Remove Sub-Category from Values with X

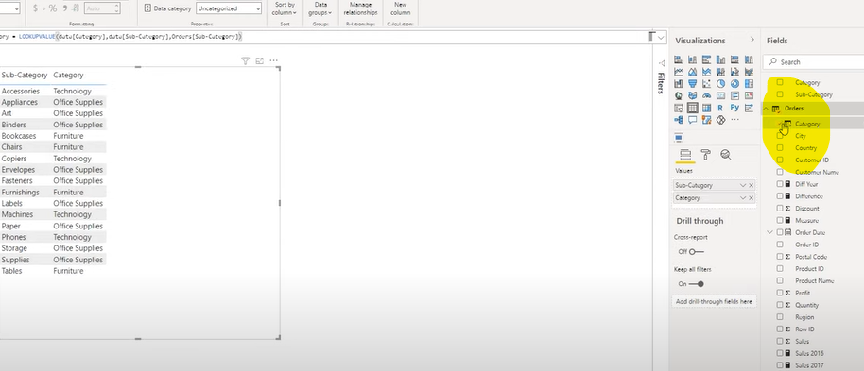pos(752,185)
